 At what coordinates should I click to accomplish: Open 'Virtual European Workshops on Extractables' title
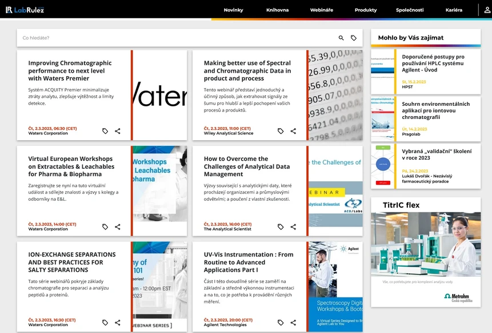71,166
